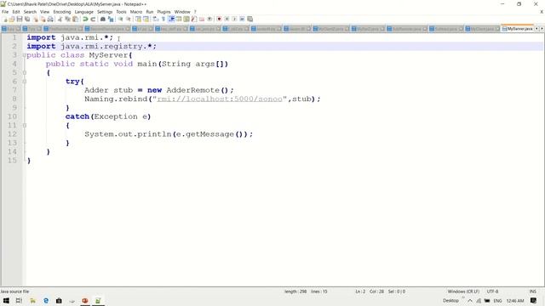Click 'System.out.println' code on line 12
Image resolution: width=545 pixels, height=306 pixels.
[x=128, y=134]
